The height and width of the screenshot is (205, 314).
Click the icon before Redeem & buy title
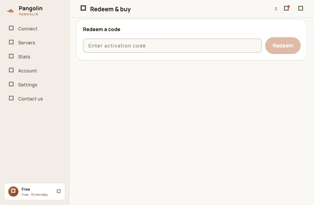tap(83, 8)
